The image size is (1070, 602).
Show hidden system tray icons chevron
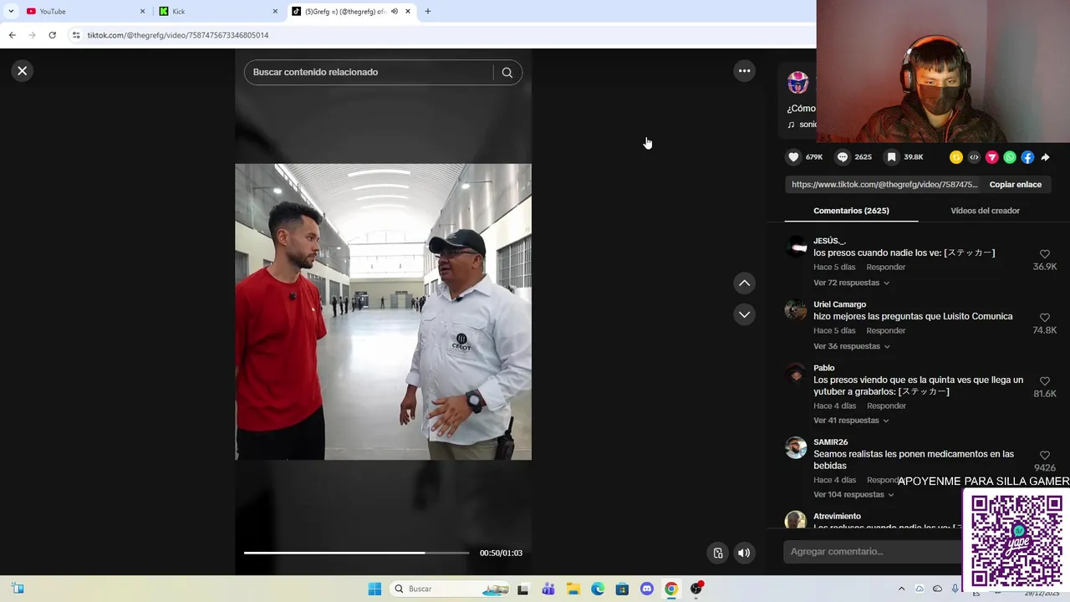[x=901, y=589]
